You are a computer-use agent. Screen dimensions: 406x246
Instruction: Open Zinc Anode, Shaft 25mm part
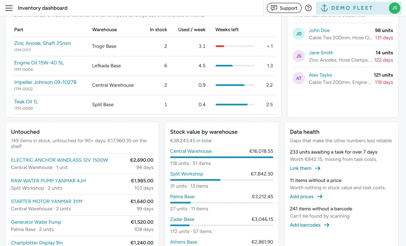click(42, 43)
